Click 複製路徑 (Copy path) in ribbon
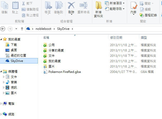Screen dimensions: 162x119 [30, 9]
